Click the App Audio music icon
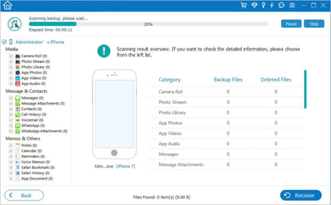This screenshot has height=205, width=331. coord(17,83)
